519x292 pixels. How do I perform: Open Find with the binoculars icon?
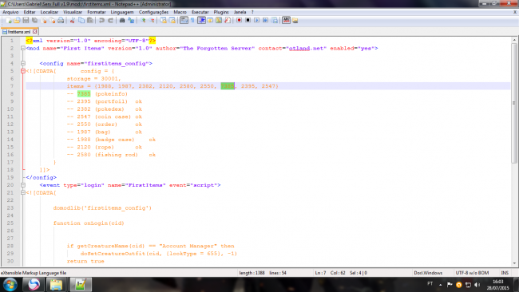coord(122,21)
